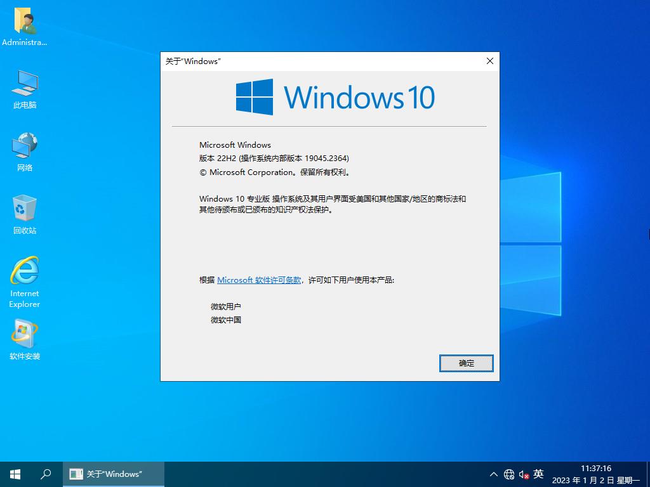
Task: Click the muted speaker volume icon
Action: [524, 474]
